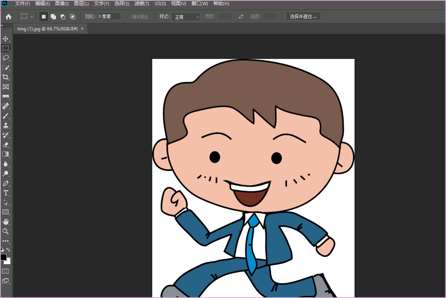This screenshot has width=446, height=298.
Task: Select the Crop tool
Action: tap(6, 77)
